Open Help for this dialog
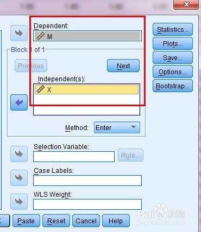 point(116,221)
